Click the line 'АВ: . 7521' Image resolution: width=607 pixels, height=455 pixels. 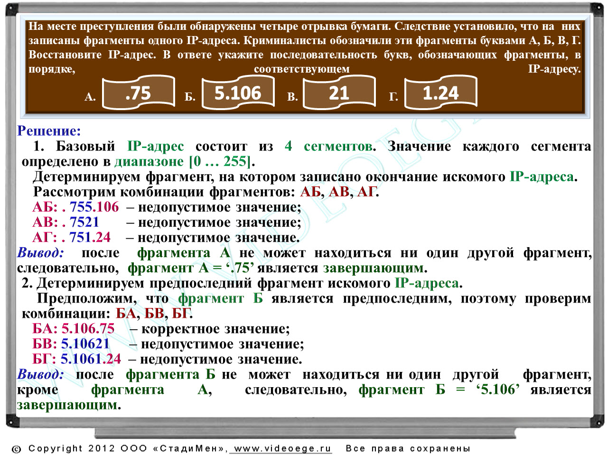point(66,222)
